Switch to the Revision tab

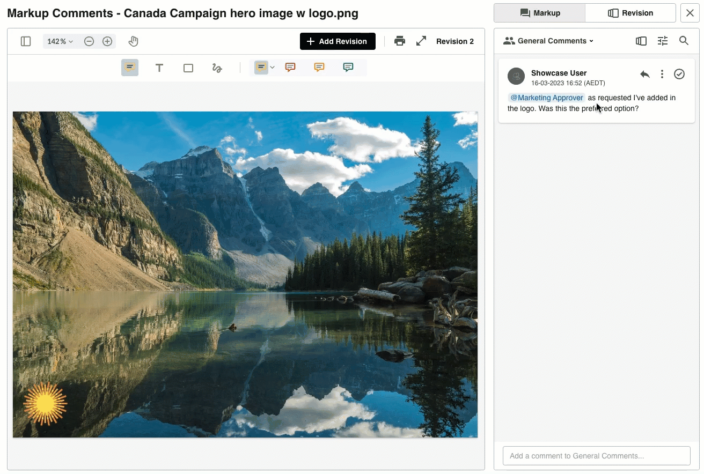[x=630, y=13]
